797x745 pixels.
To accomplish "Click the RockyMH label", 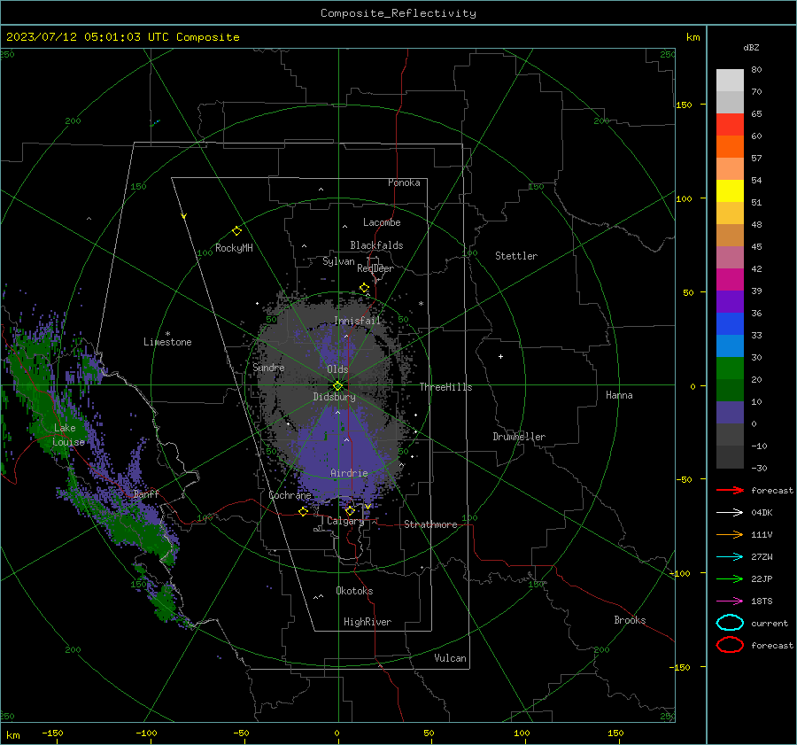I will 234,248.
